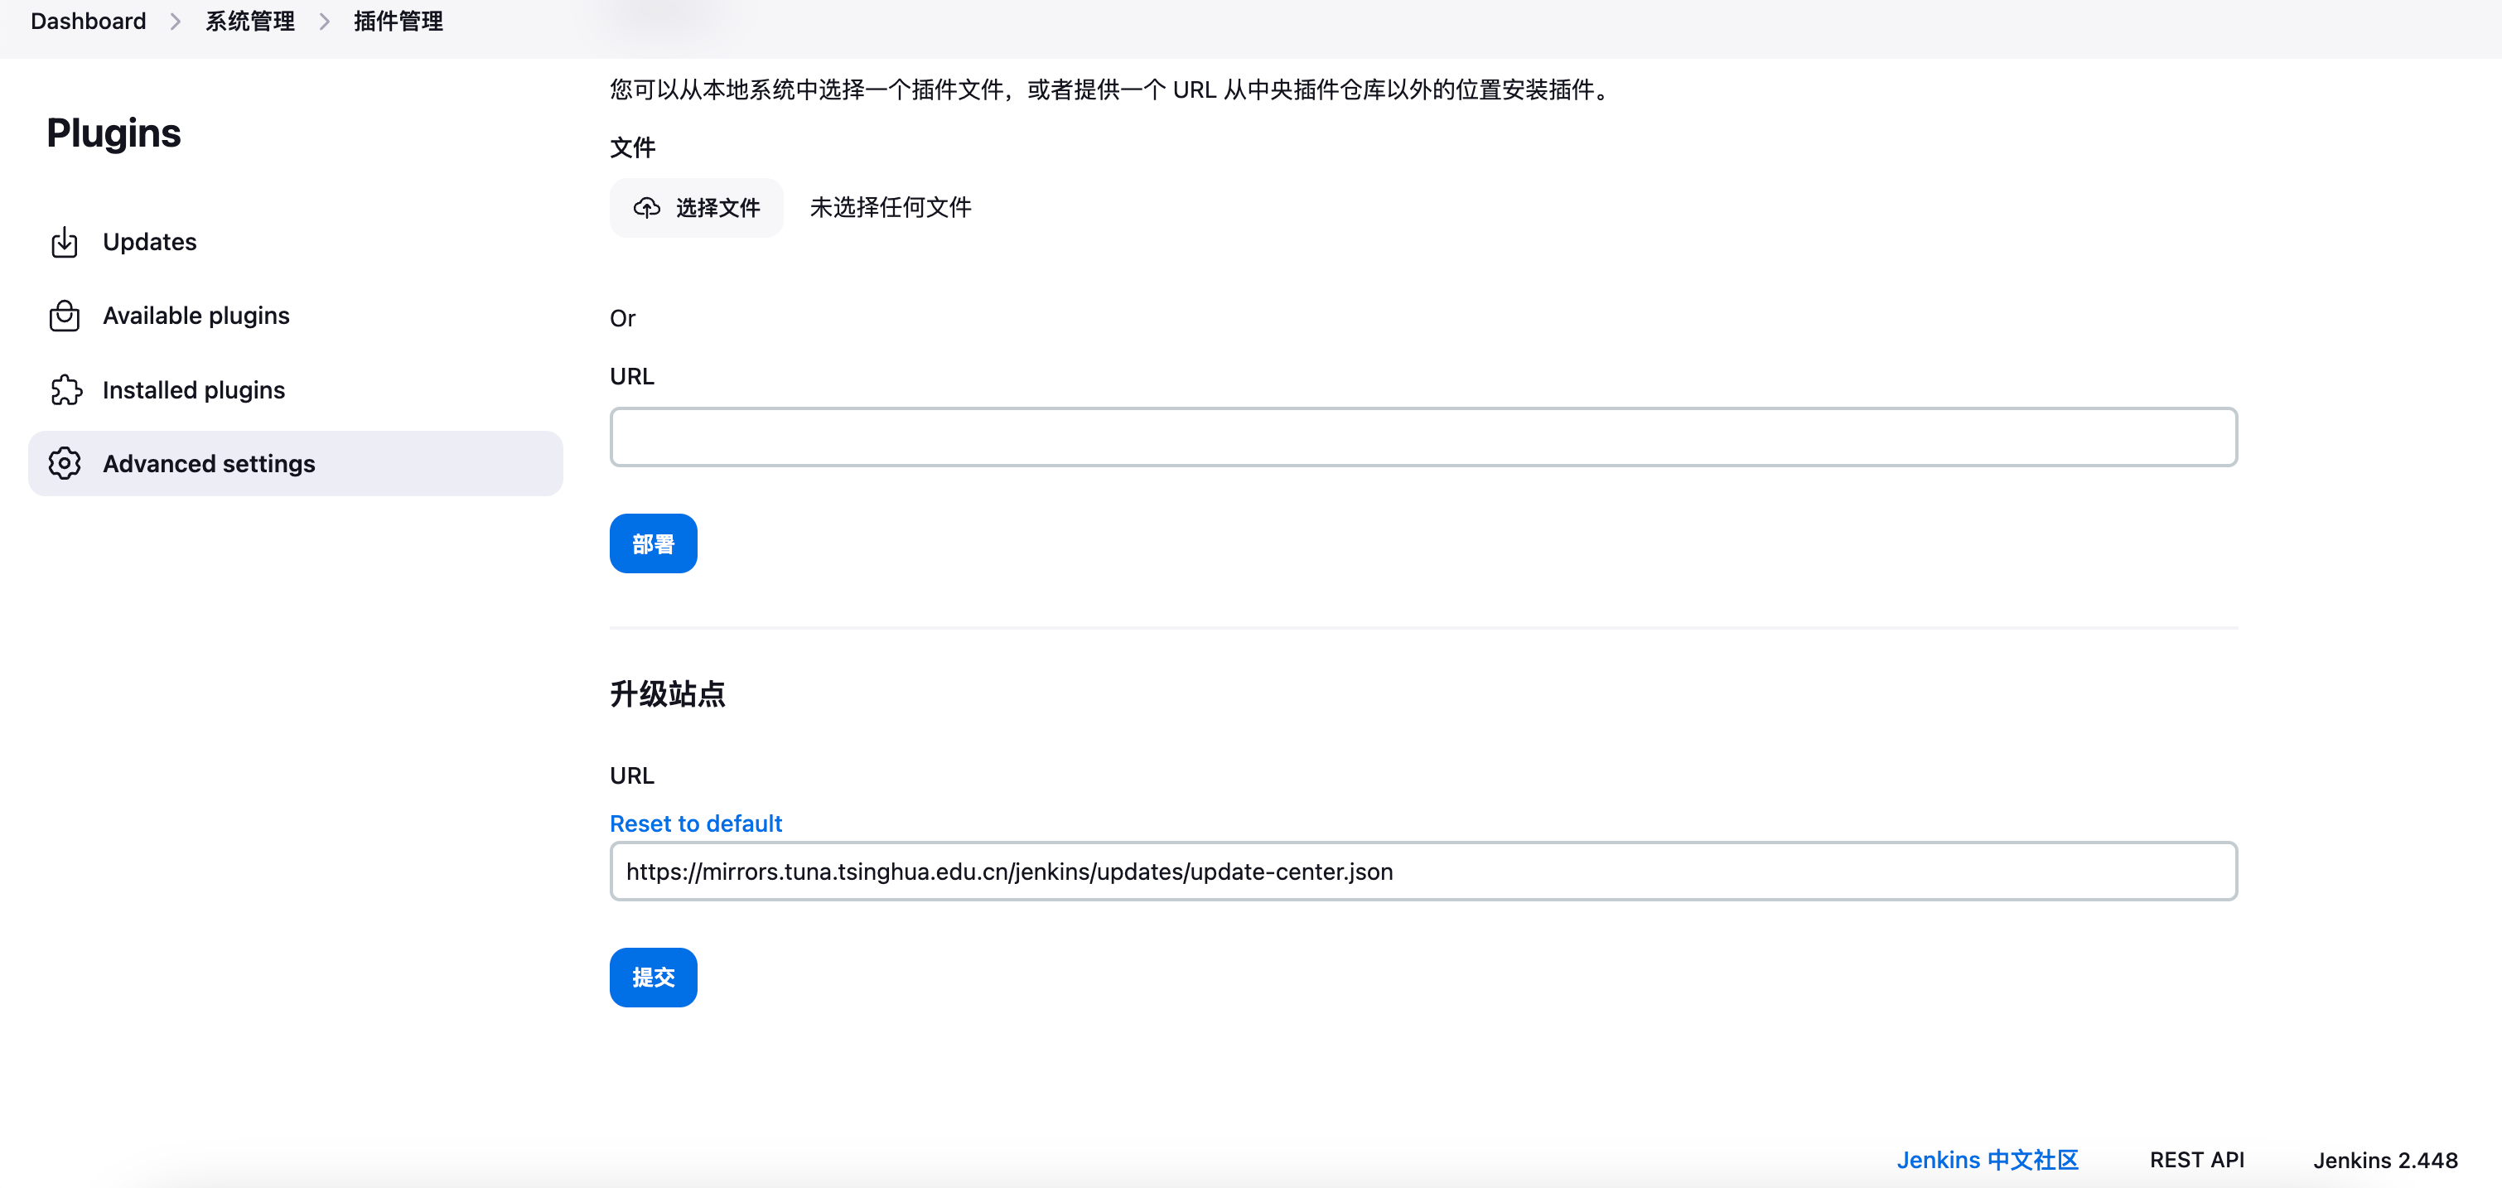
Task: Click the blue 部署 deploy button
Action: point(653,544)
